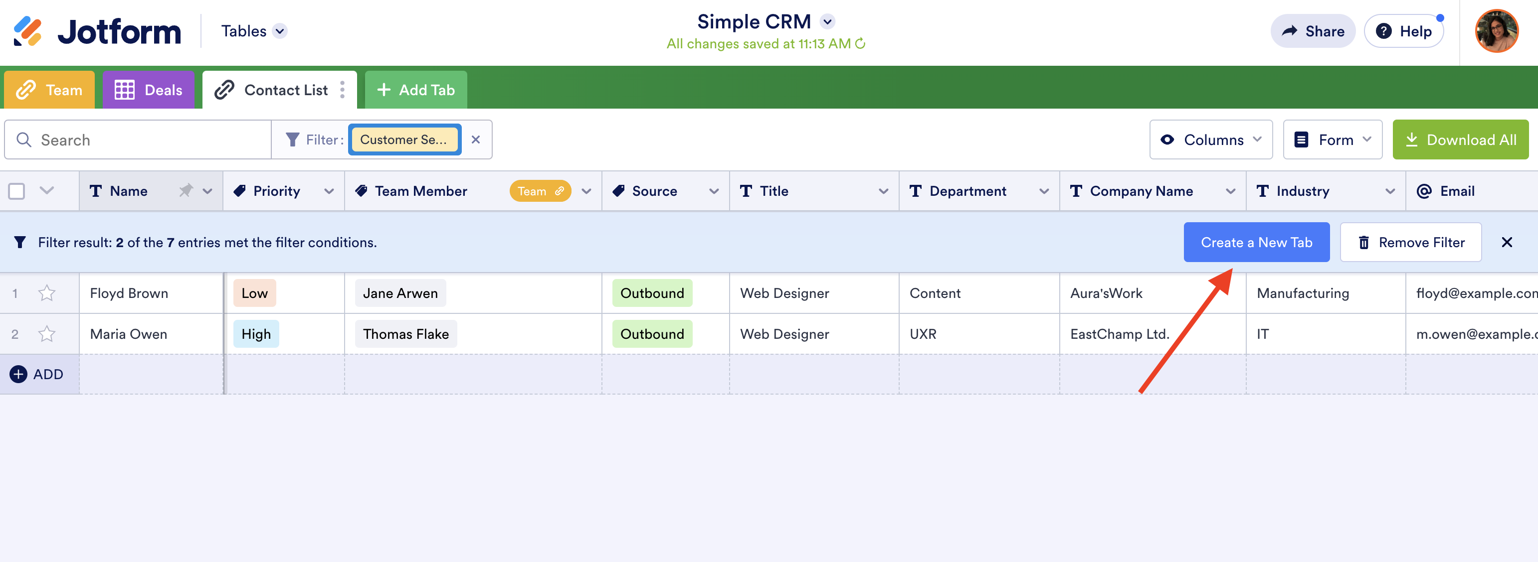This screenshot has height=562, width=1538.
Task: Open Contact List tab options dots
Action: 342,90
